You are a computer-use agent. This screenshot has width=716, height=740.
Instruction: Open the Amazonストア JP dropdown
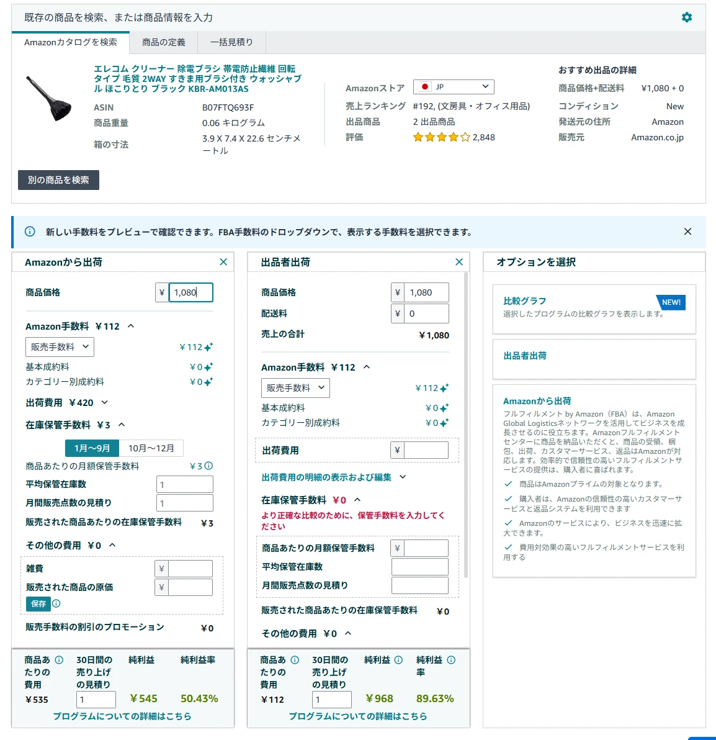pos(454,87)
